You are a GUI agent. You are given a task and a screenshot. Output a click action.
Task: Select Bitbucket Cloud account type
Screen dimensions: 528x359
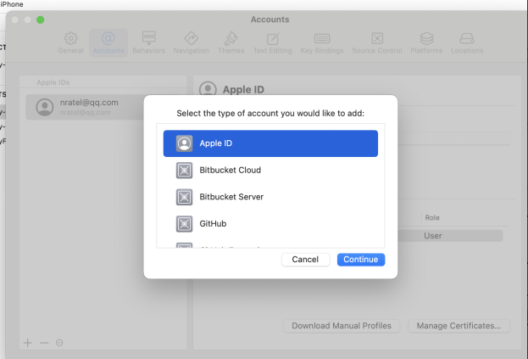pos(270,171)
